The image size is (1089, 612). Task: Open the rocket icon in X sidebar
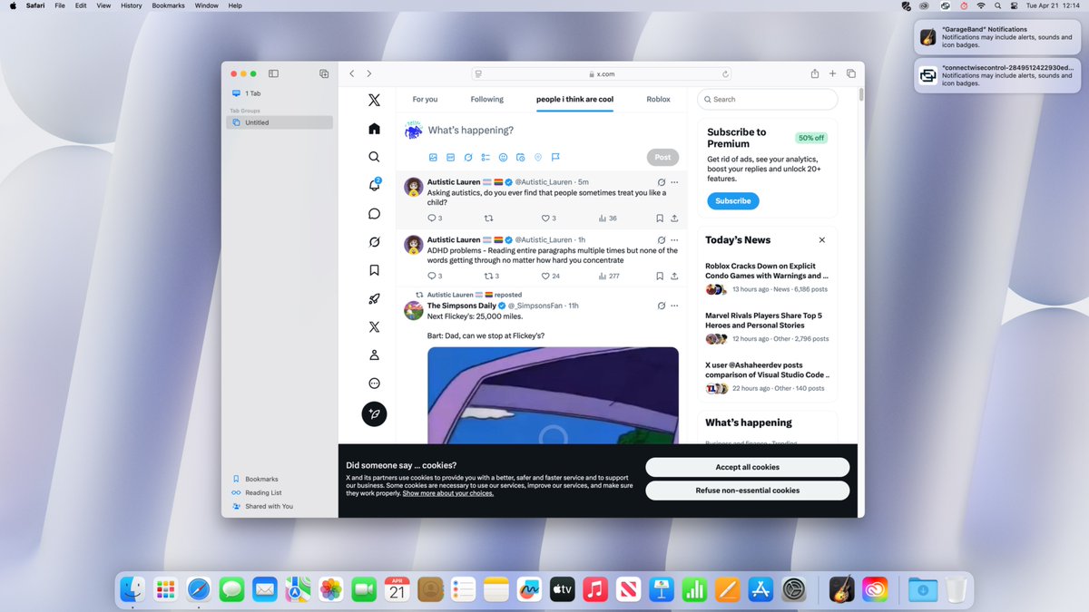click(x=374, y=298)
